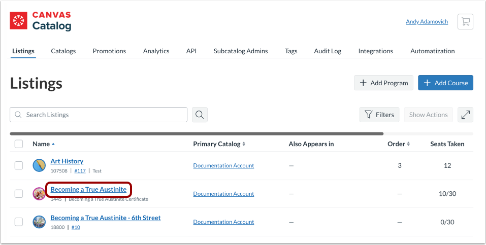This screenshot has height=245, width=486.
Task: Click the 6th Street course thumbnail
Action: click(39, 222)
